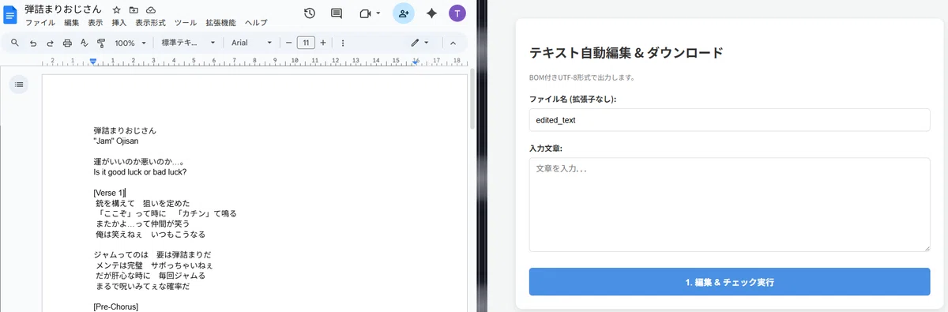This screenshot has height=312, width=948.
Task: Open the pencil editing mode selector
Action: (x=420, y=43)
